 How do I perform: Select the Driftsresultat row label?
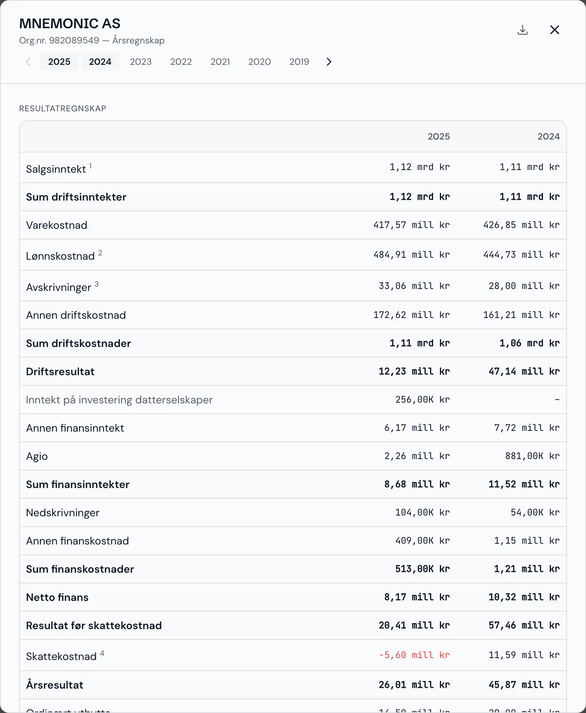point(60,372)
